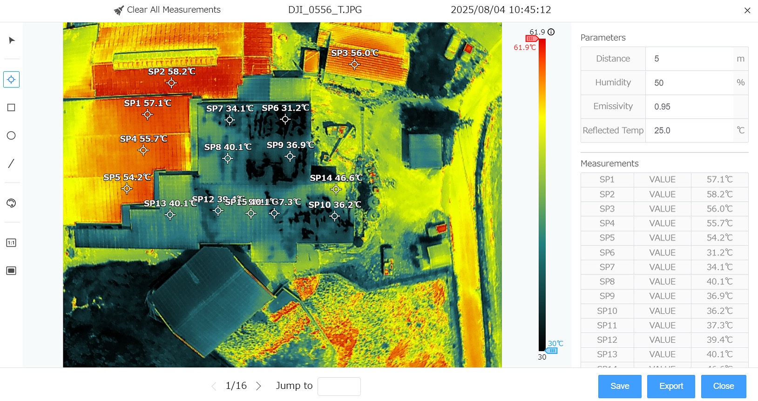Image resolution: width=758 pixels, height=401 pixels.
Task: Open the color palette selector
Action: pyautogui.click(x=11, y=203)
